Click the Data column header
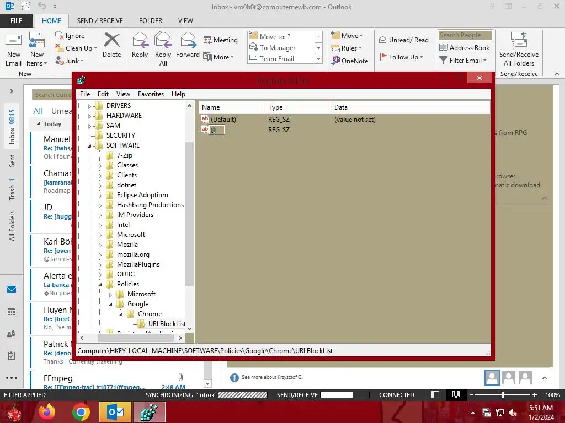This screenshot has width=565, height=423. 410,107
